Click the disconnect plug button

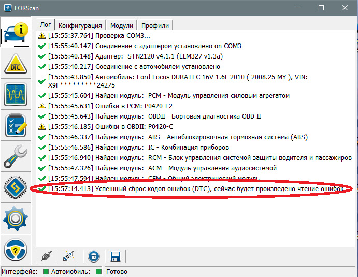pyautogui.click(x=68, y=256)
